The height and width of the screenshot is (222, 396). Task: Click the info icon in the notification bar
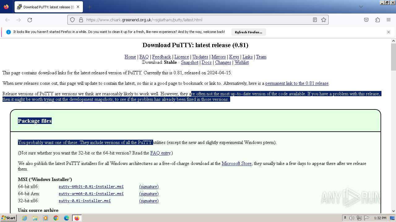pyautogui.click(x=8, y=32)
